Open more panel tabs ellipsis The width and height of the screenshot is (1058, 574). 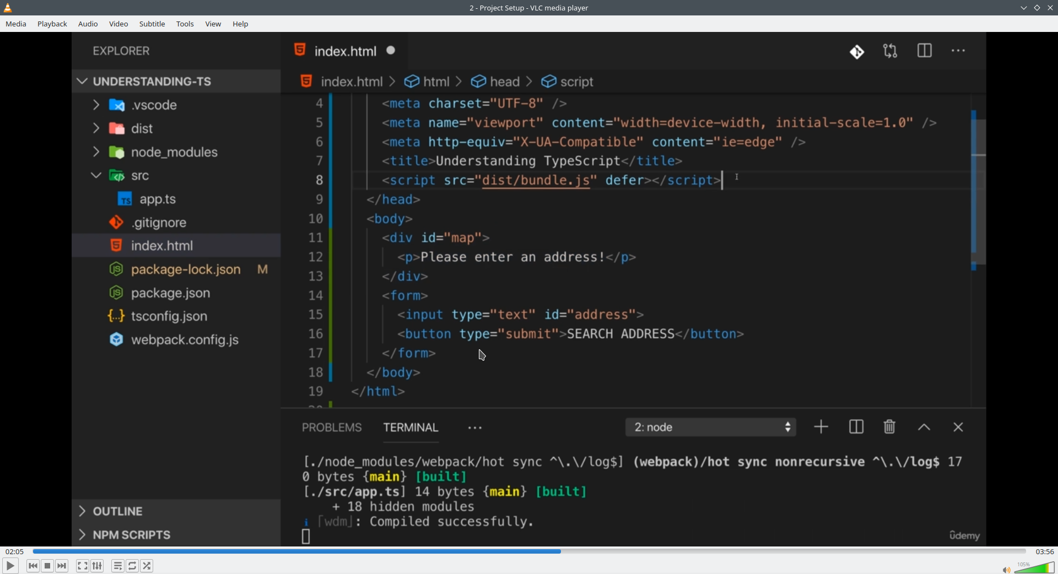pos(475,428)
